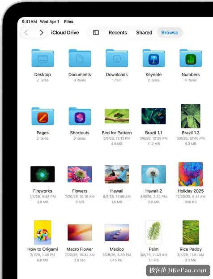Click the 11.2 MB size text
Image resolution: width=213 pixels, height=279 pixels.
pos(153,144)
